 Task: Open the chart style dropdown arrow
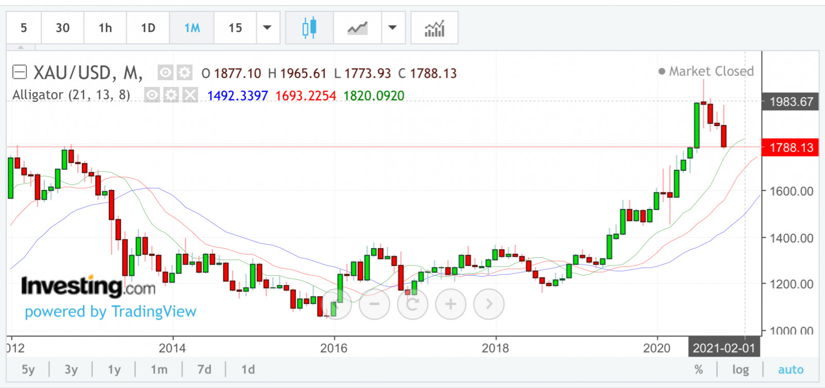tap(393, 28)
